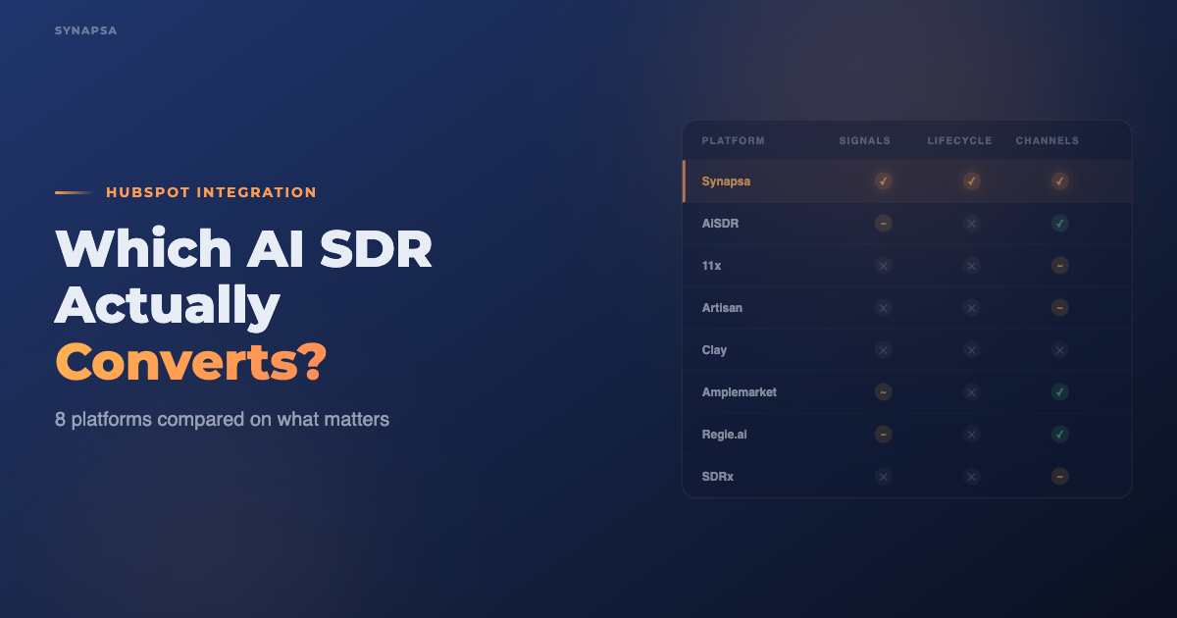Click the Amplemarket Signals partial icon
The width and height of the screenshot is (1177, 618).
(x=883, y=392)
